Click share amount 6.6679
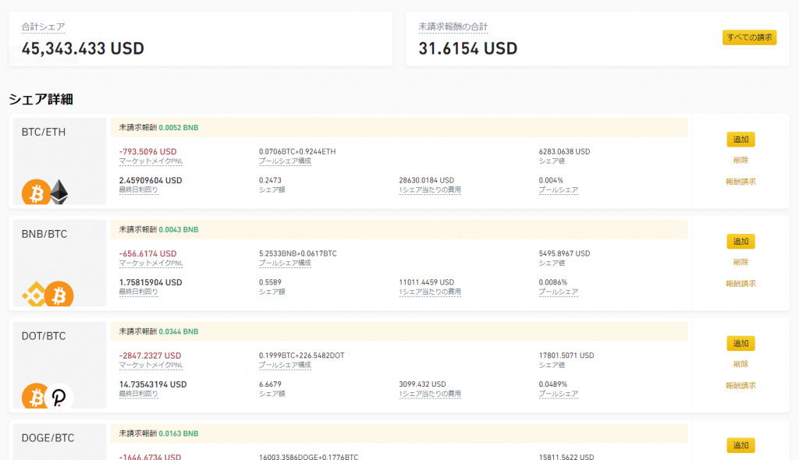 pyautogui.click(x=270, y=384)
